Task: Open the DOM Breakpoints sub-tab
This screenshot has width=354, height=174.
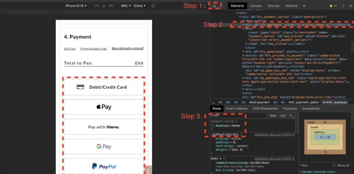Action: pos(265,108)
